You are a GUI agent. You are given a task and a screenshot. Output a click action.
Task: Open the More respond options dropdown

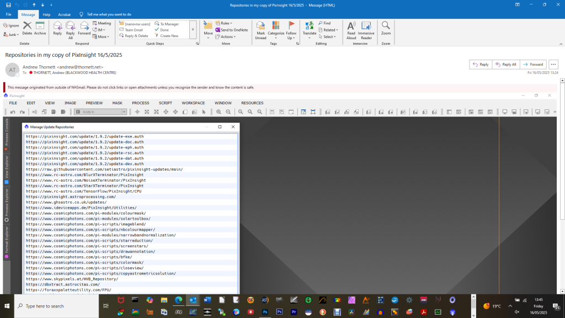tap(101, 36)
